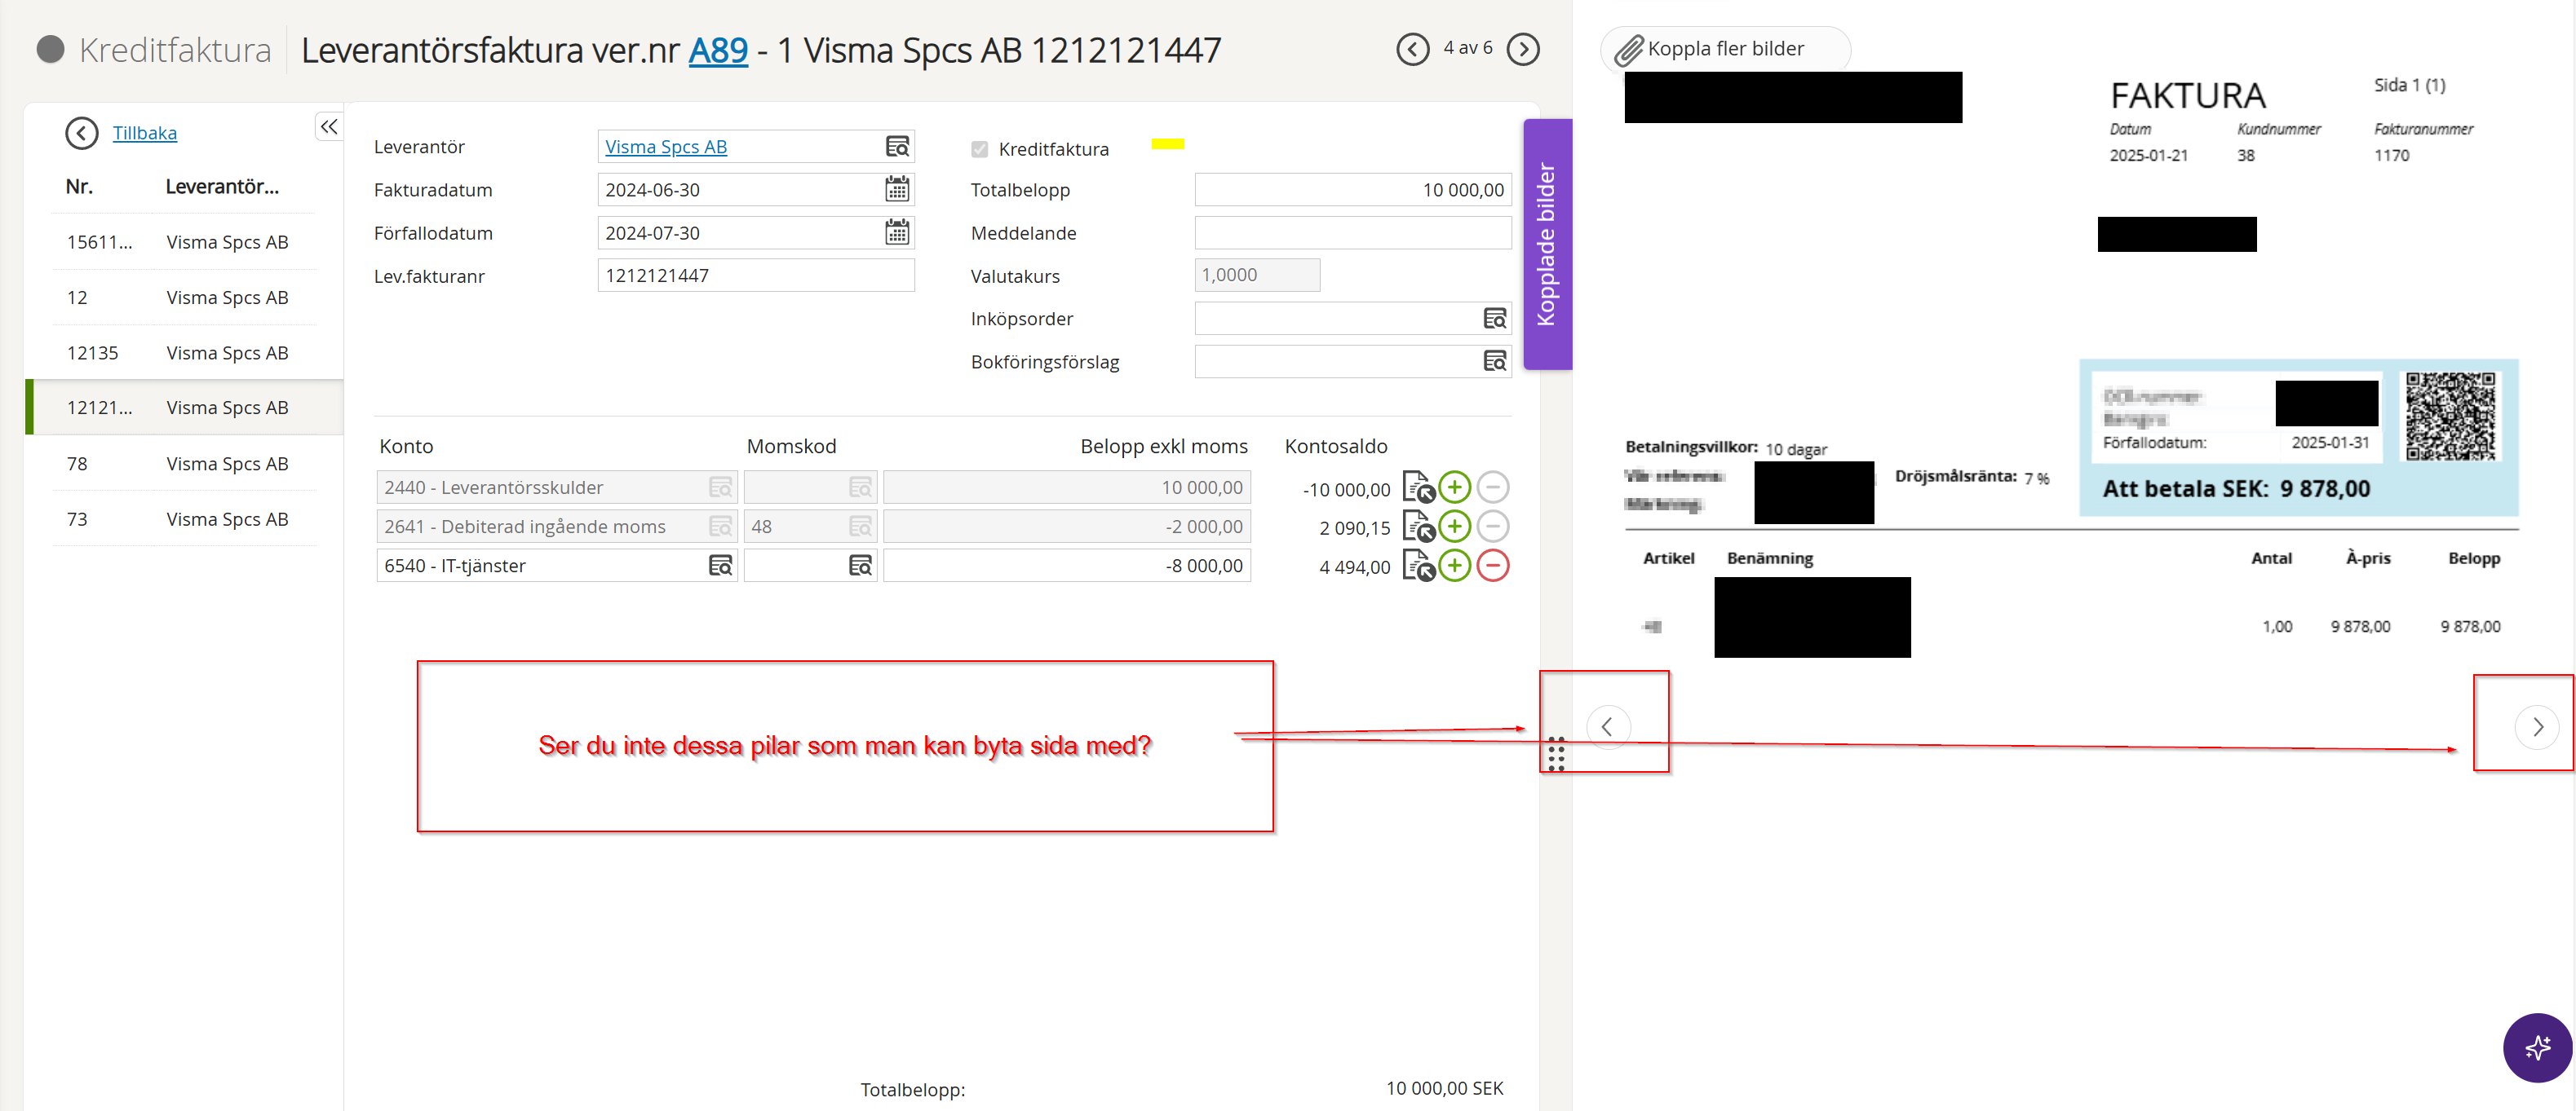Open supplier lookup icon in Leverantör field
2576x1111 pixels.
(897, 147)
